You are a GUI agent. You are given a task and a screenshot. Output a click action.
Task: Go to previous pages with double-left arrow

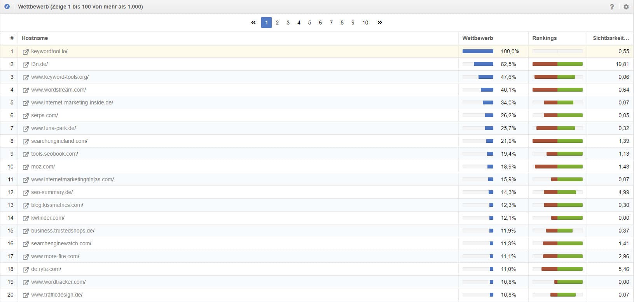pos(253,23)
